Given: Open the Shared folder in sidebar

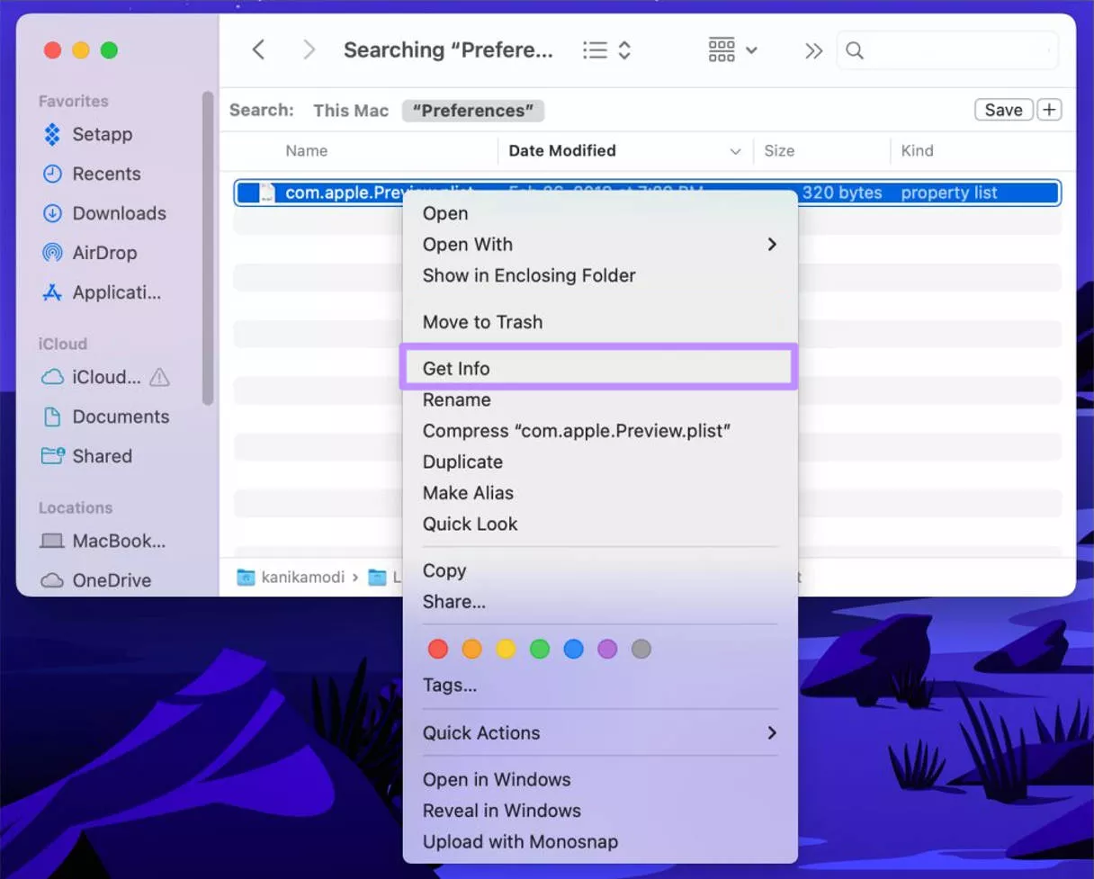Looking at the screenshot, I should [87, 456].
